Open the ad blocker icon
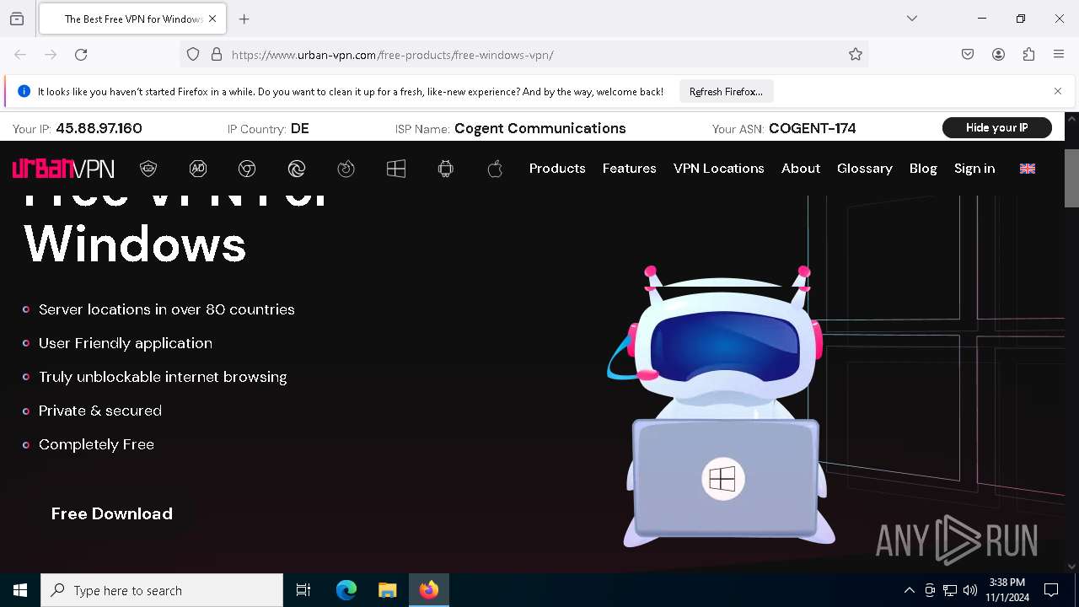 point(198,169)
